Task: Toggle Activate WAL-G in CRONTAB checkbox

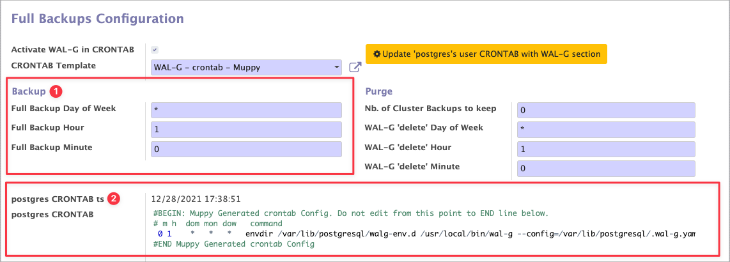Action: (155, 50)
